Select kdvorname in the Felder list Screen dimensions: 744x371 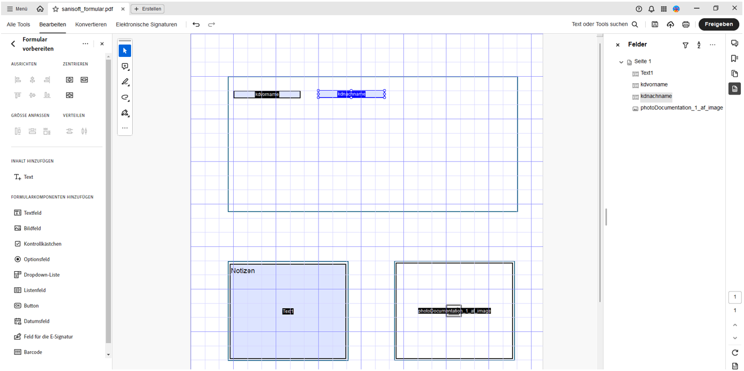tap(654, 85)
